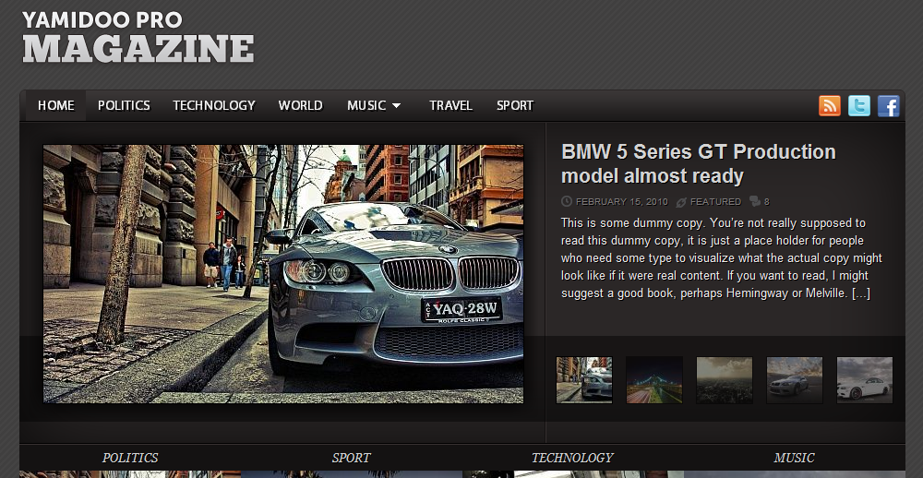Select the cloudy sunset landscape thumbnail
923x478 pixels.
click(724, 379)
